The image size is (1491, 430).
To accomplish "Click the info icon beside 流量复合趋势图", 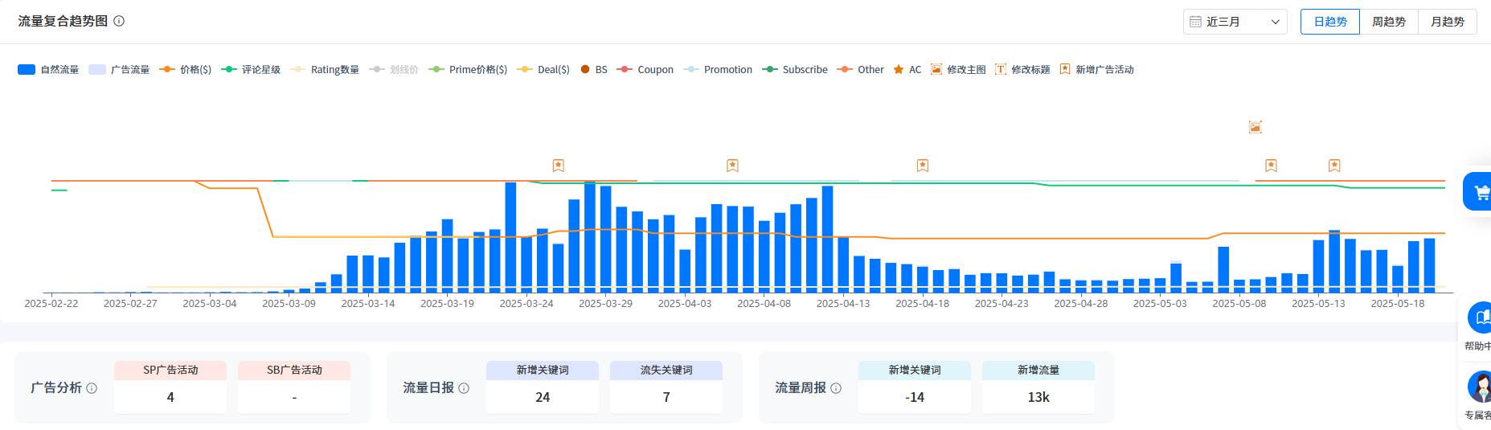I will pos(119,21).
